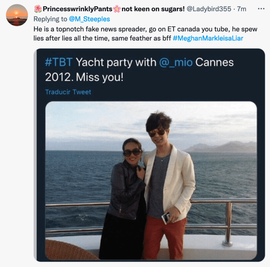Click the "Replying to" label
The width and height of the screenshot is (270, 267).
tap(51, 19)
